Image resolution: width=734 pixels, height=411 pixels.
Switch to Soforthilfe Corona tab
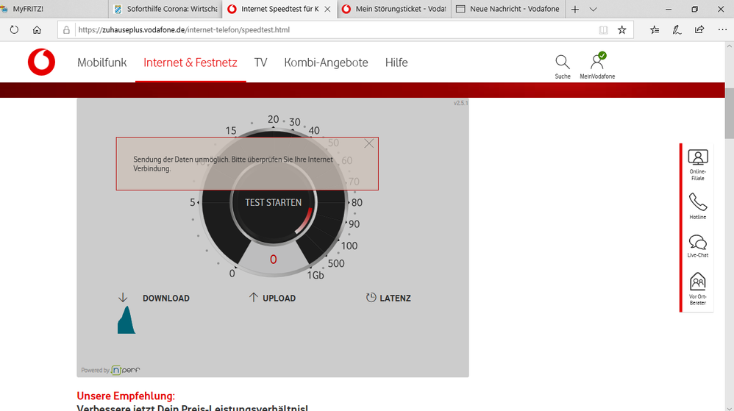point(165,9)
